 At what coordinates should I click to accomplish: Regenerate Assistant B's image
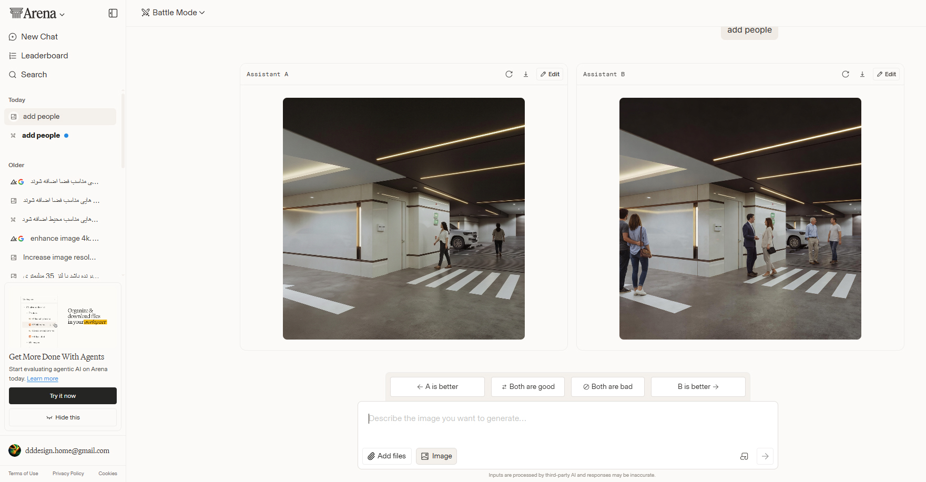pyautogui.click(x=846, y=74)
